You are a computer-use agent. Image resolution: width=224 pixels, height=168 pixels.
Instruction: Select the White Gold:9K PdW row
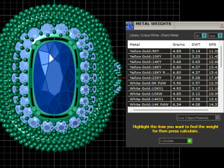coord(173,83)
